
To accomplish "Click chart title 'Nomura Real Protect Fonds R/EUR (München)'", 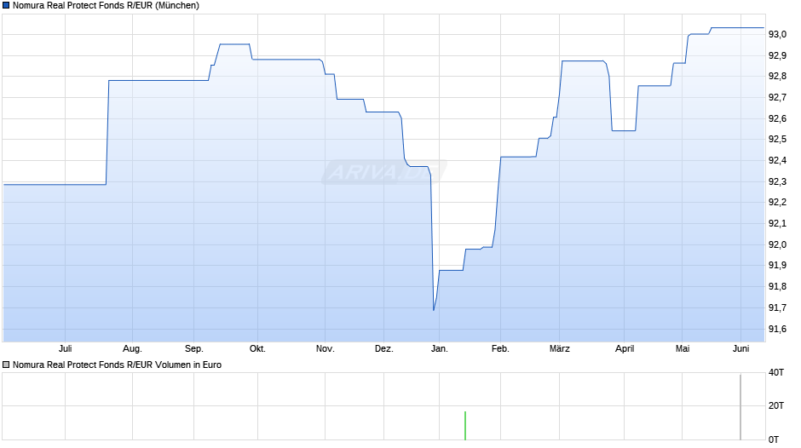I will [106, 6].
